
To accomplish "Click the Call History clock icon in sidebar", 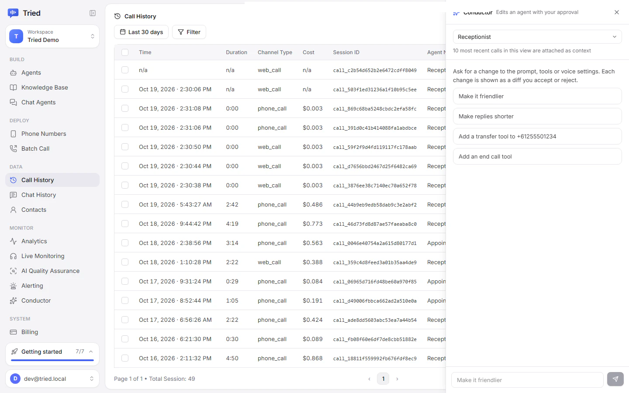I will coord(13,180).
